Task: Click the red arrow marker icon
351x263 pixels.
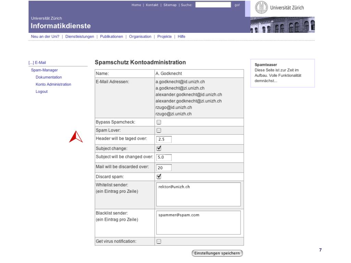Action: [x=76, y=137]
